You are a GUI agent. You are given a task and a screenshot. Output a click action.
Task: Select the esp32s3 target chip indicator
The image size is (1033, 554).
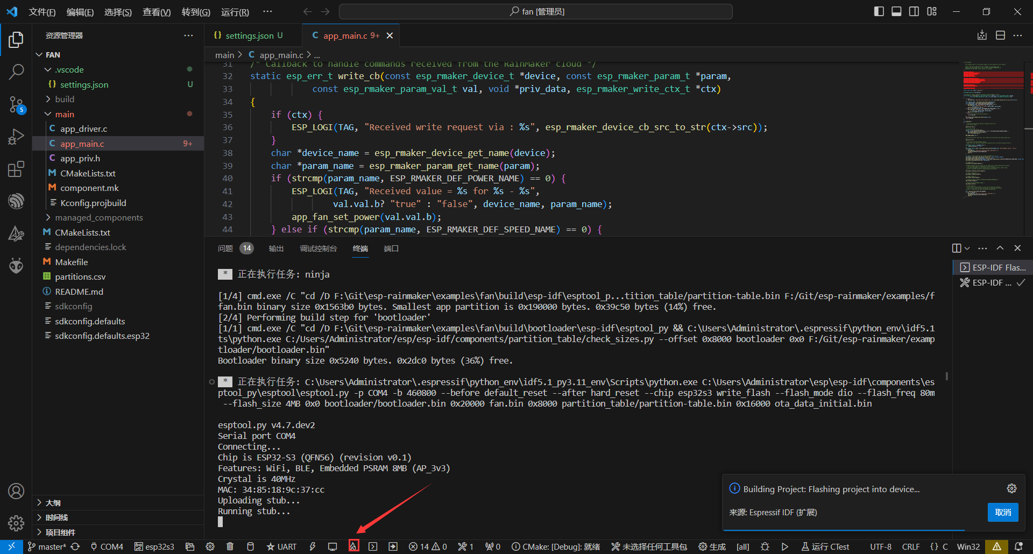154,546
